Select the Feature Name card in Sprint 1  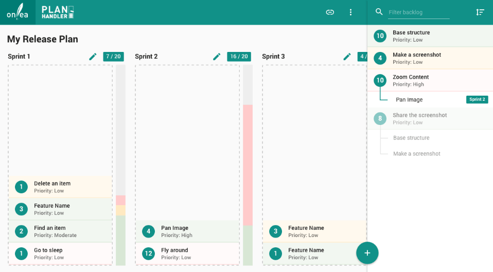click(x=60, y=209)
